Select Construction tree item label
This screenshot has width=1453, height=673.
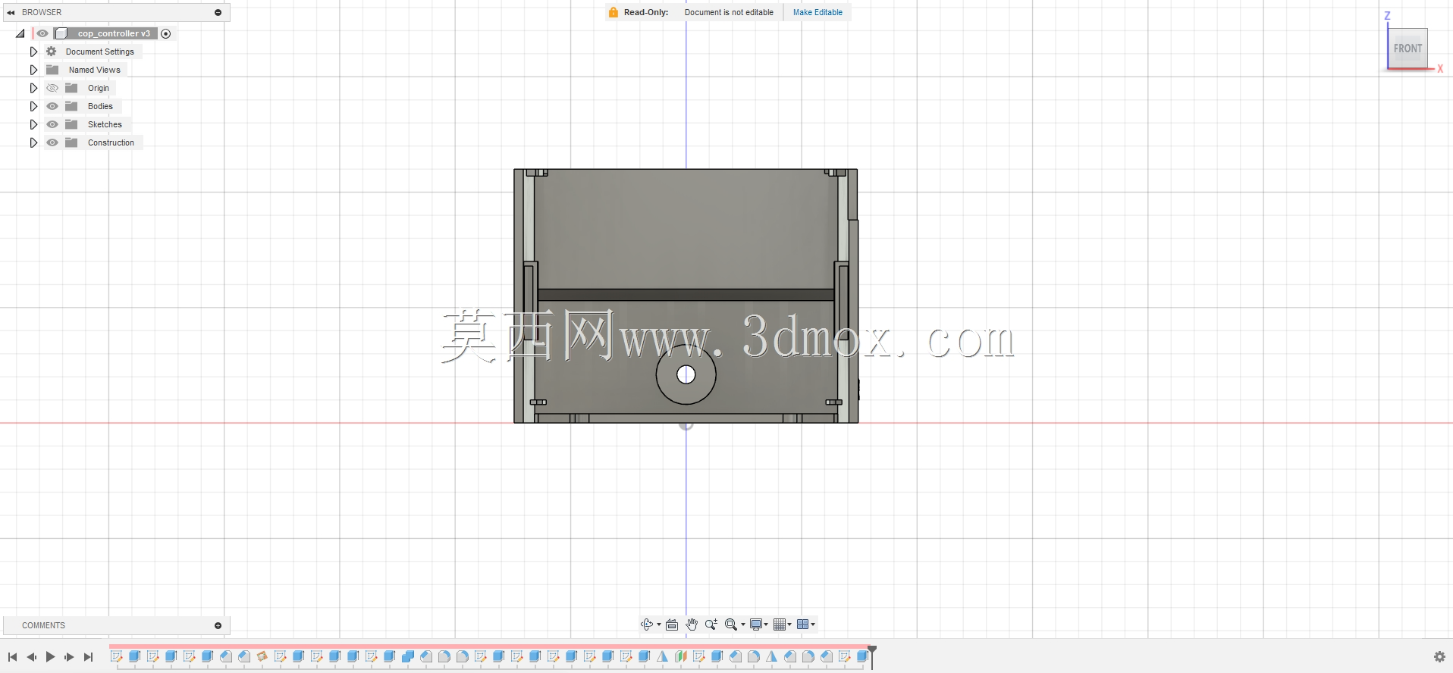point(111,142)
